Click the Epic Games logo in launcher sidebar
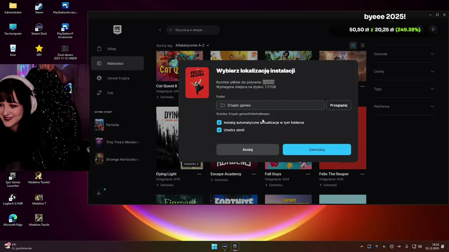The height and width of the screenshot is (252, 449). pyautogui.click(x=117, y=30)
